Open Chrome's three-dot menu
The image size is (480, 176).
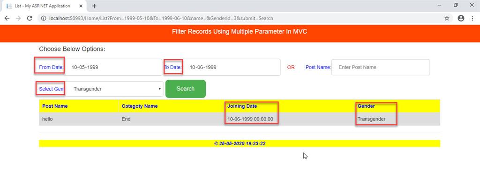click(x=472, y=18)
